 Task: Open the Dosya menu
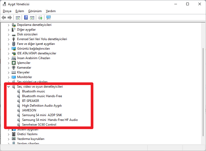(x=7, y=11)
